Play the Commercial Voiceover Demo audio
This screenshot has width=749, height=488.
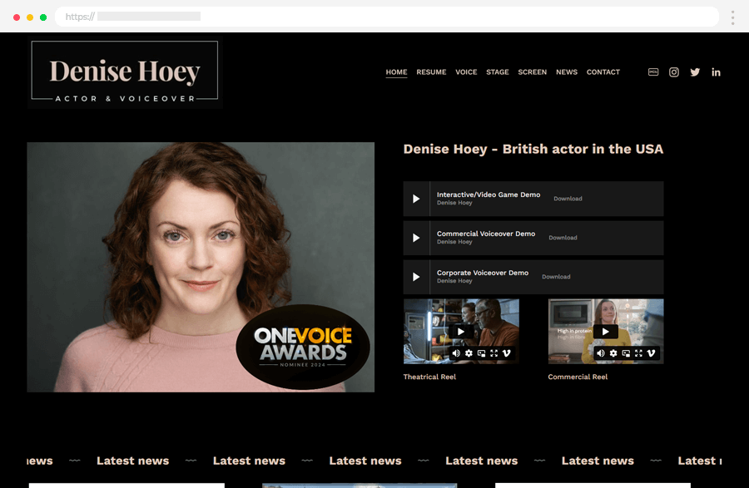(x=416, y=238)
